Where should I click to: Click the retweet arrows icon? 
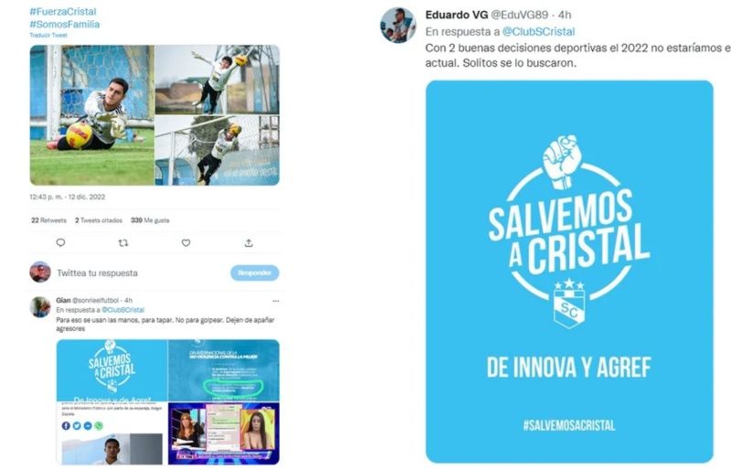(123, 242)
